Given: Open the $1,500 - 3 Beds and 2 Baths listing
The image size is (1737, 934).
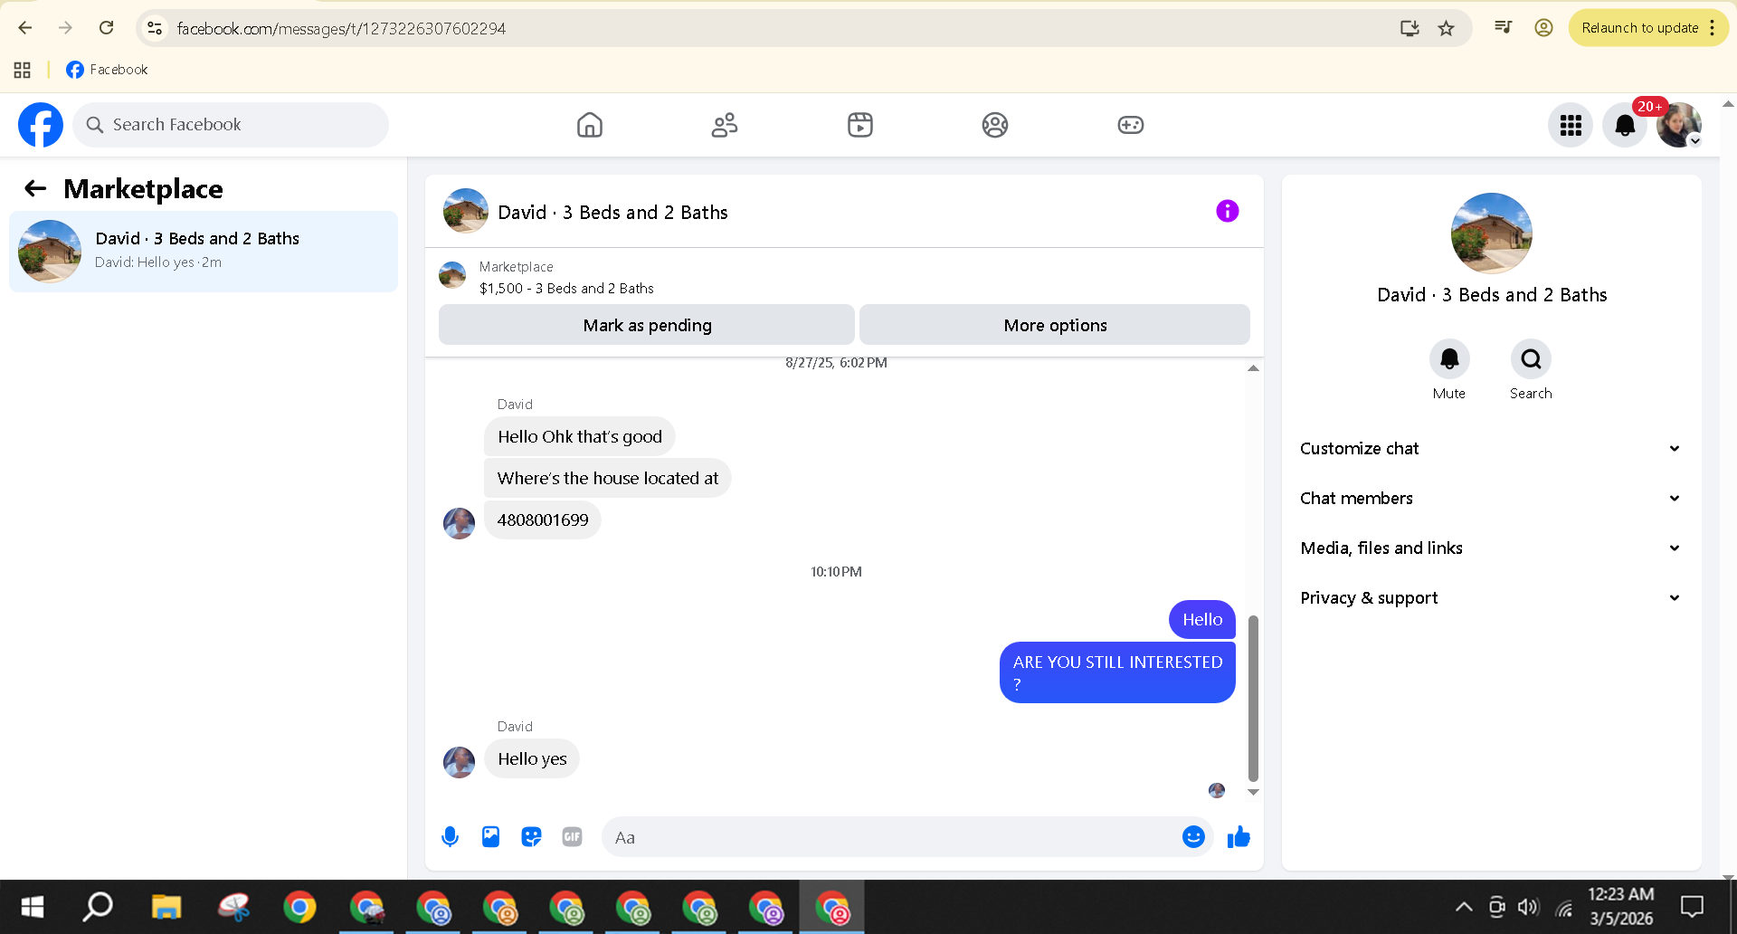Looking at the screenshot, I should coord(566,289).
